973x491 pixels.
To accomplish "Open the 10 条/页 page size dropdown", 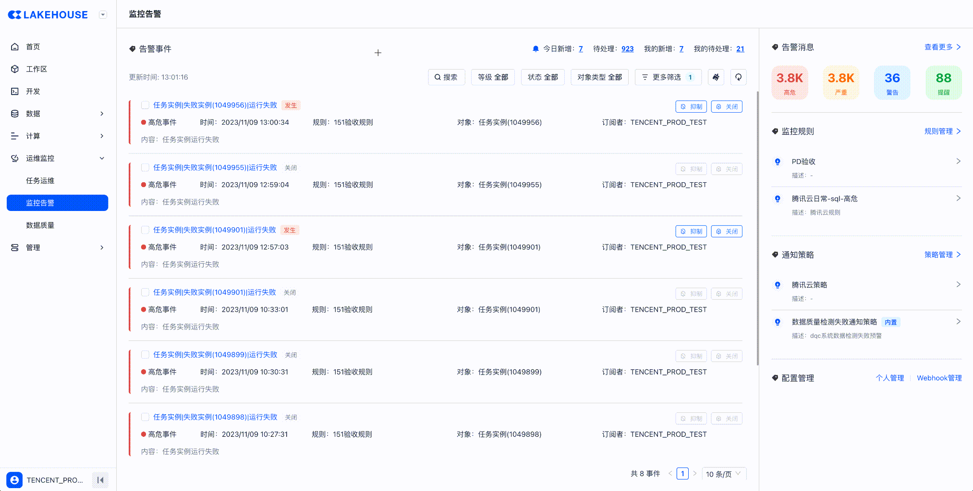I will (724, 474).
